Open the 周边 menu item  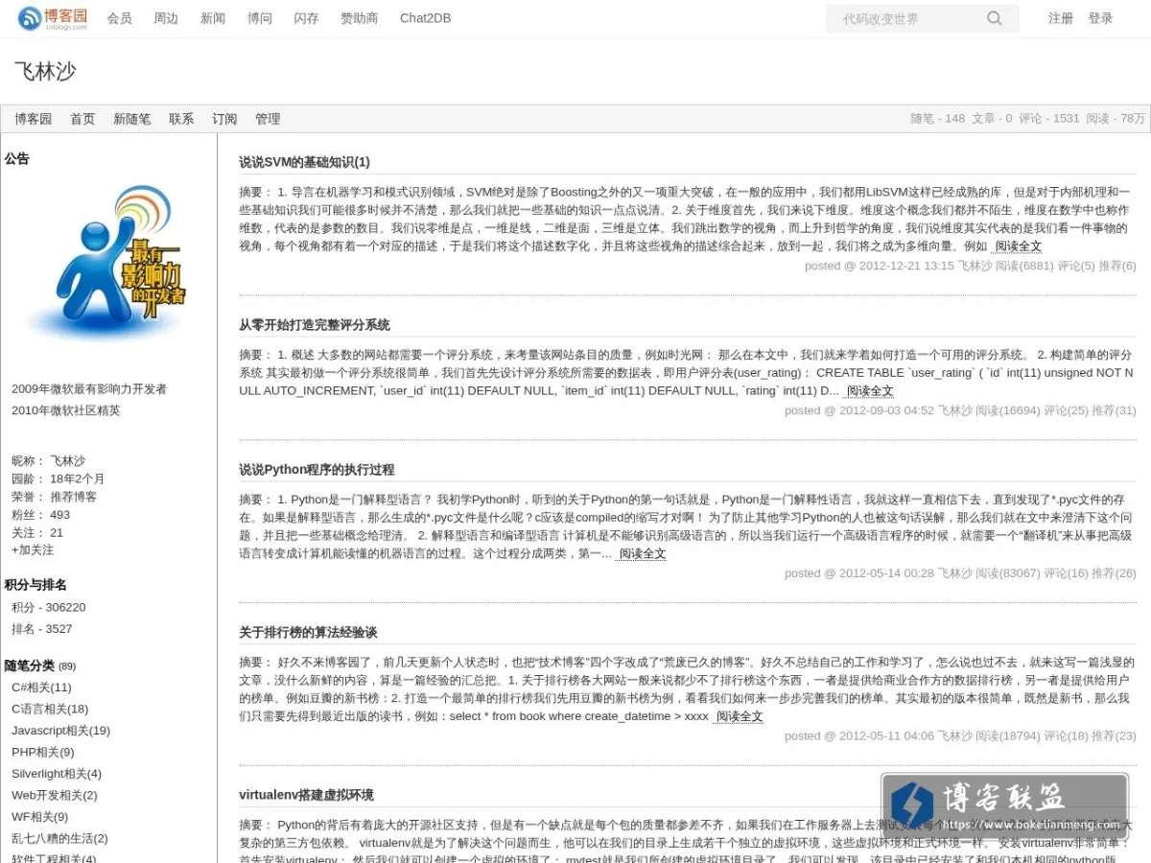166,18
